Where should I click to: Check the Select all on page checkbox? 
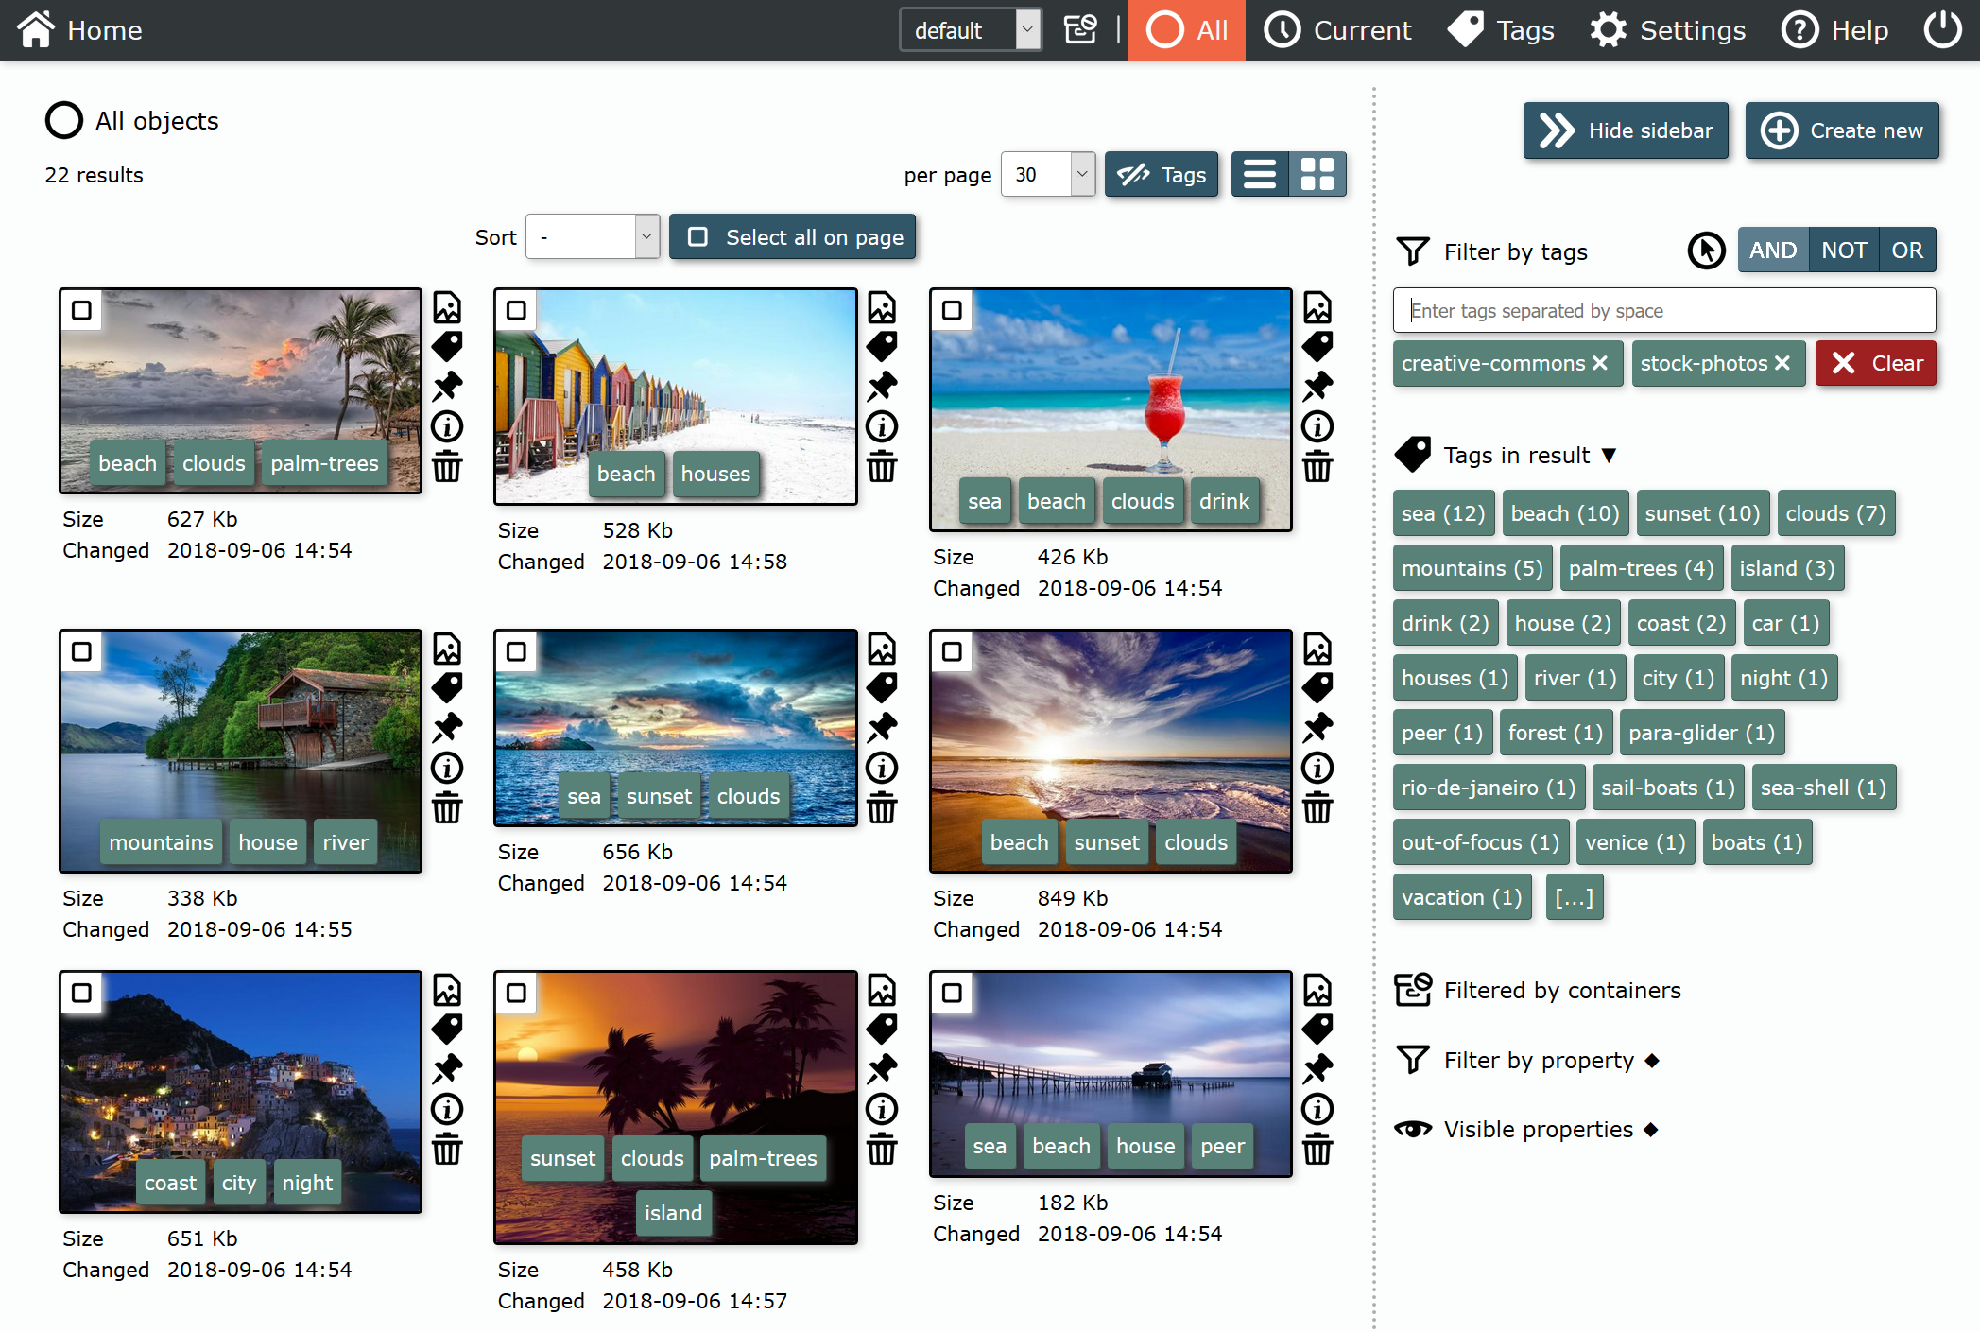[698, 237]
